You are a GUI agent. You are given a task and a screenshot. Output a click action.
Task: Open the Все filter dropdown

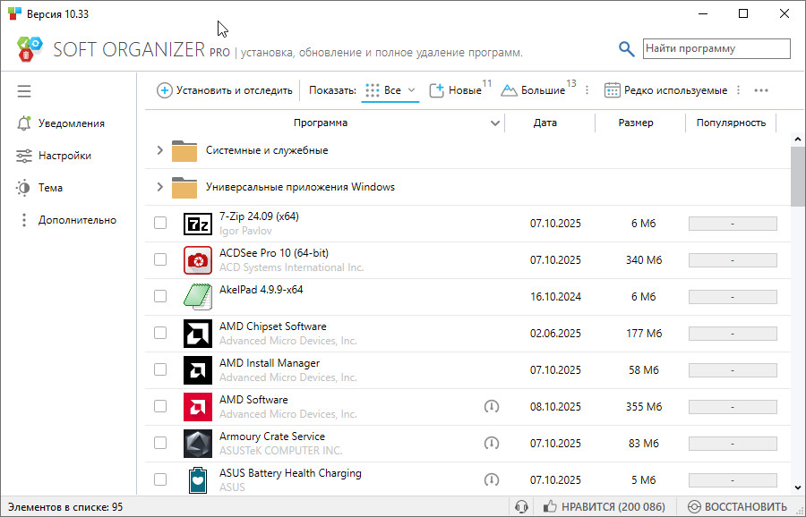(x=392, y=90)
